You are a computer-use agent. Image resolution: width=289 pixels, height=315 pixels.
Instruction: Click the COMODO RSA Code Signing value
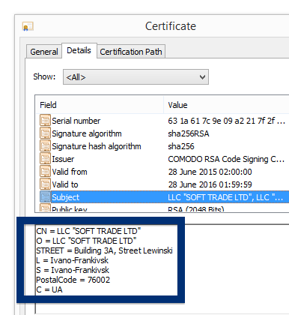pyautogui.click(x=226, y=159)
